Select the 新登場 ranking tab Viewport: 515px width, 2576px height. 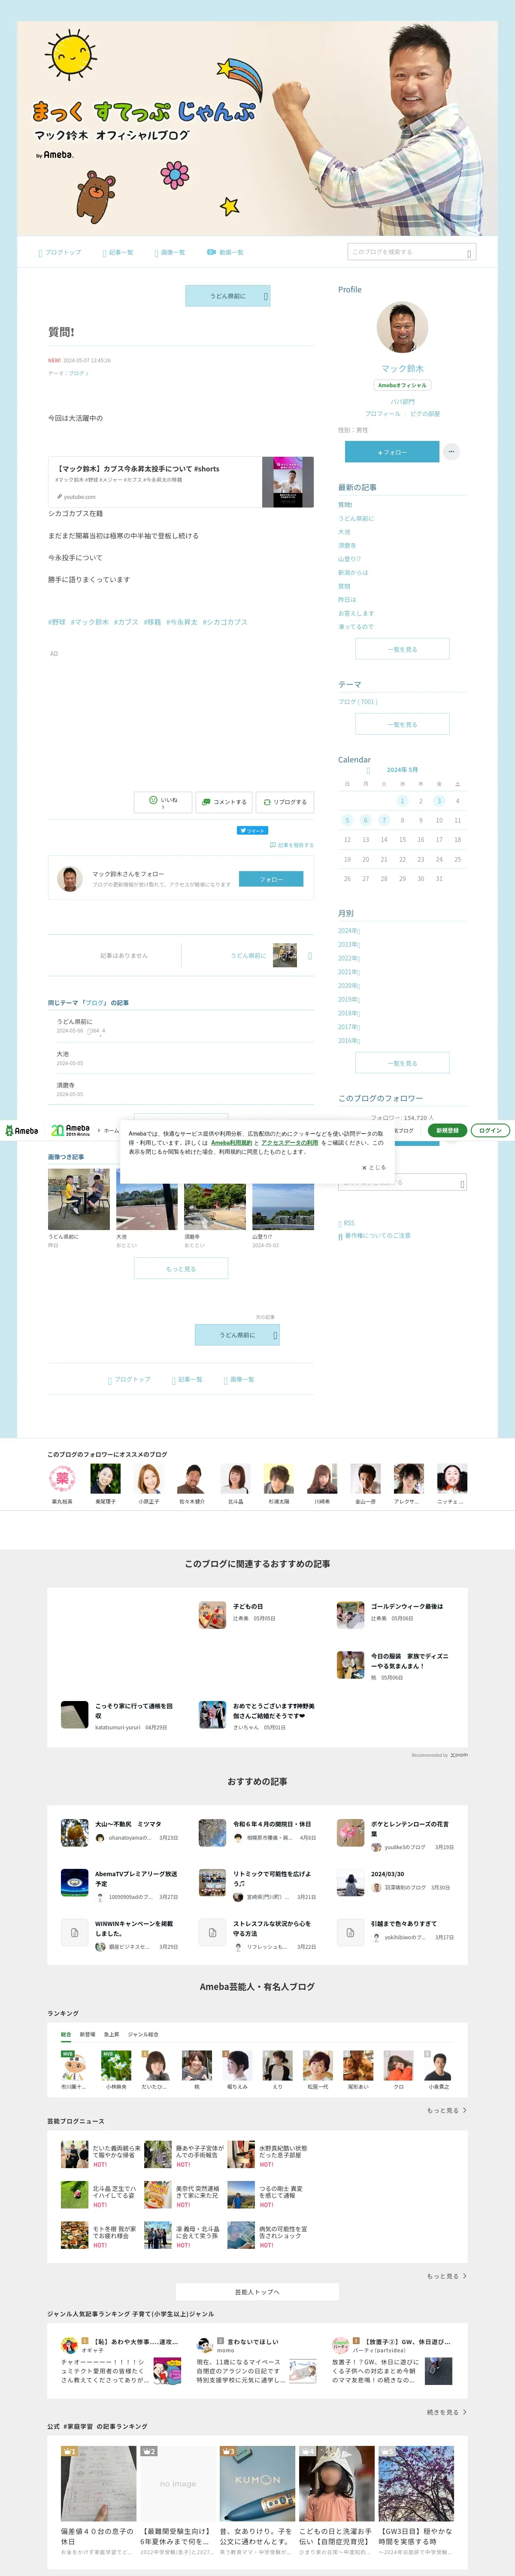88,2034
